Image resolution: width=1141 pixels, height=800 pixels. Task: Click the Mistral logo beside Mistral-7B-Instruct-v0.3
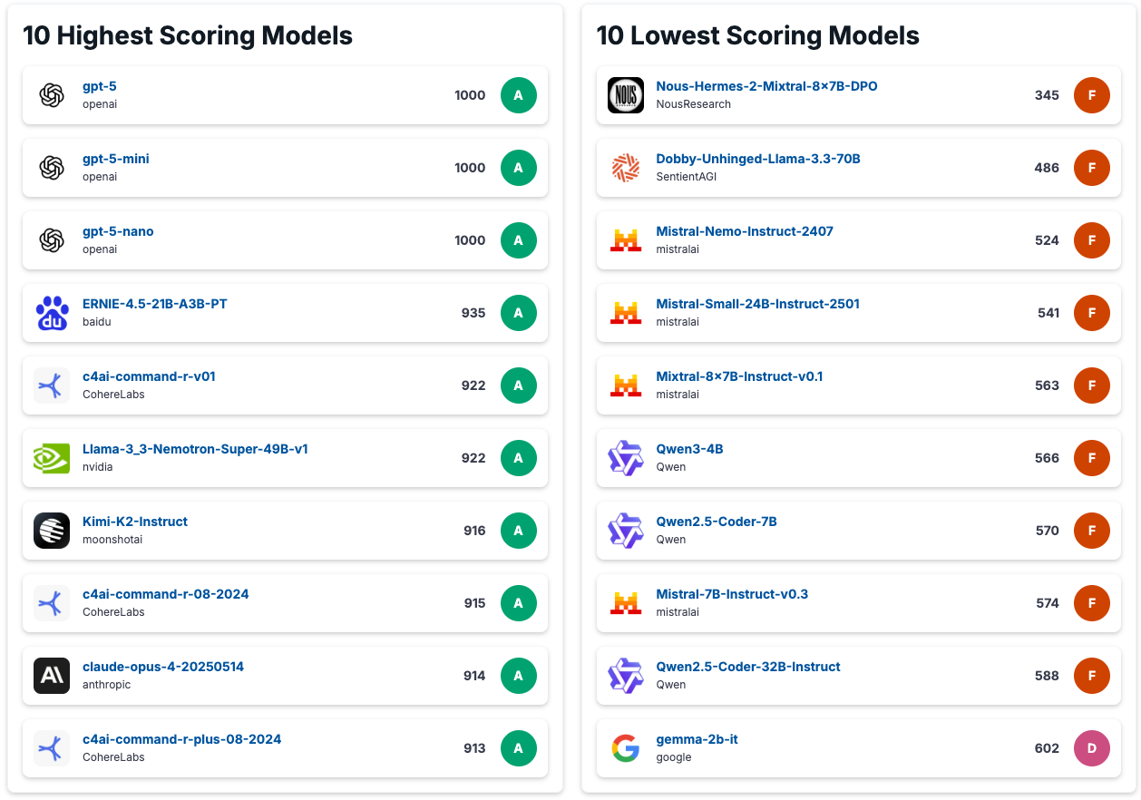[626, 603]
